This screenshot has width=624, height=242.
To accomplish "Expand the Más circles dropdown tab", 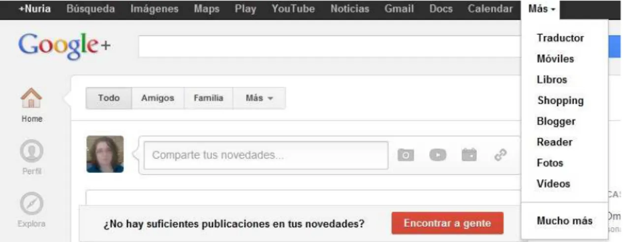I will click(x=259, y=98).
